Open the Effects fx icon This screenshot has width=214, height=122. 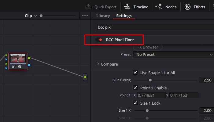coord(187,7)
